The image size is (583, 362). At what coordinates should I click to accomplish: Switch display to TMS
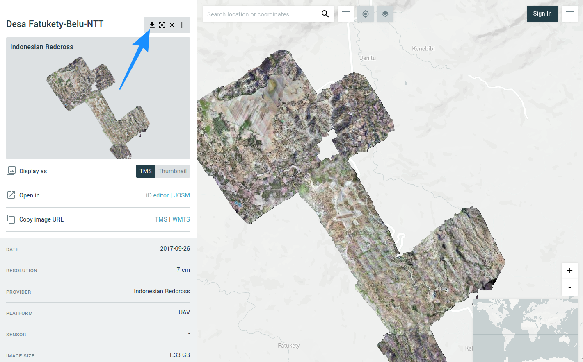(x=146, y=171)
